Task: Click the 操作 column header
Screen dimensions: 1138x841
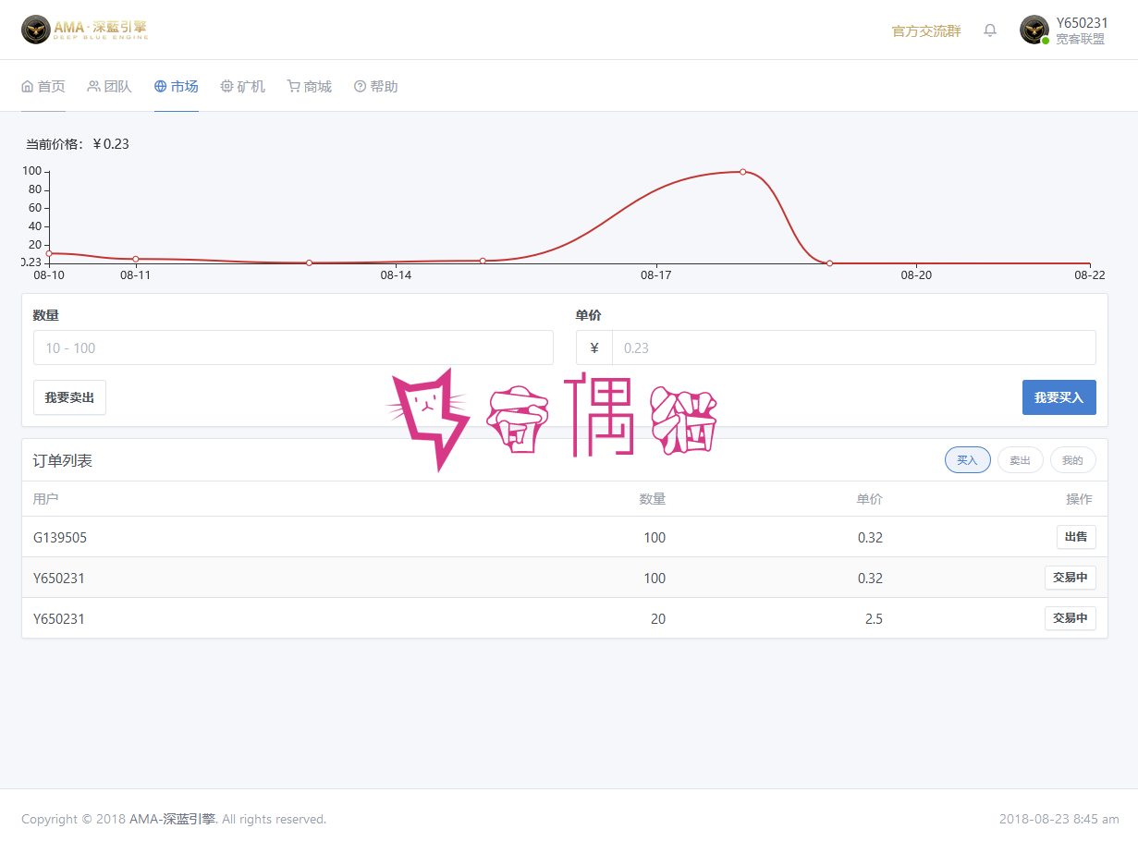Action: tap(1079, 499)
